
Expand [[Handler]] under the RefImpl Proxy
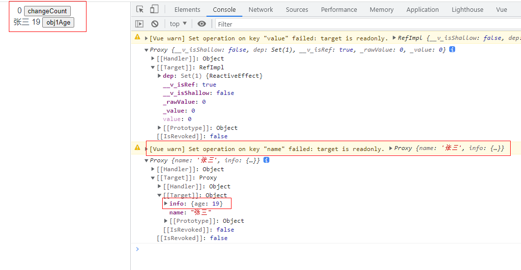pos(153,59)
